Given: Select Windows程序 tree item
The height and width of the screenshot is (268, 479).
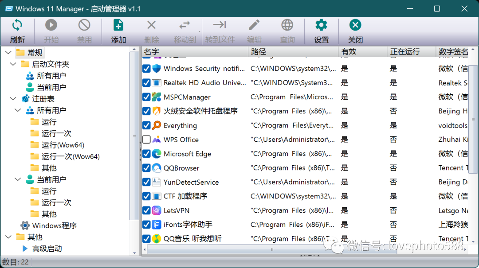Looking at the screenshot, I should pyautogui.click(x=55, y=225).
